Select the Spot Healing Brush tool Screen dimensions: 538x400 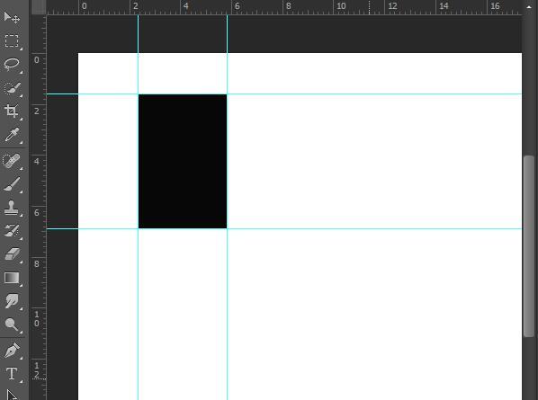[x=12, y=161]
